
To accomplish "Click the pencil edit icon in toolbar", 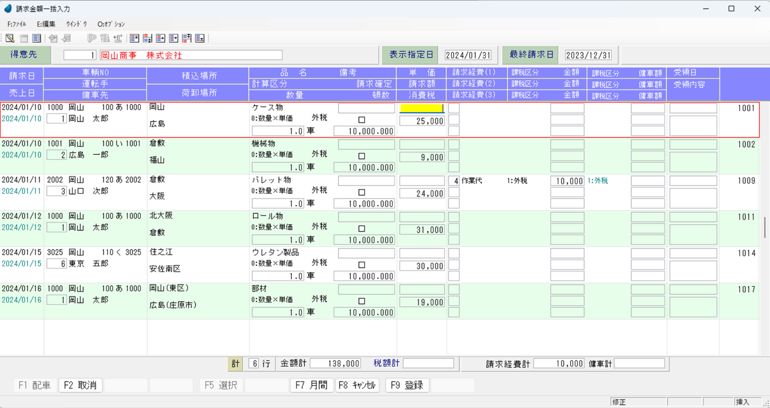I will click(x=10, y=38).
